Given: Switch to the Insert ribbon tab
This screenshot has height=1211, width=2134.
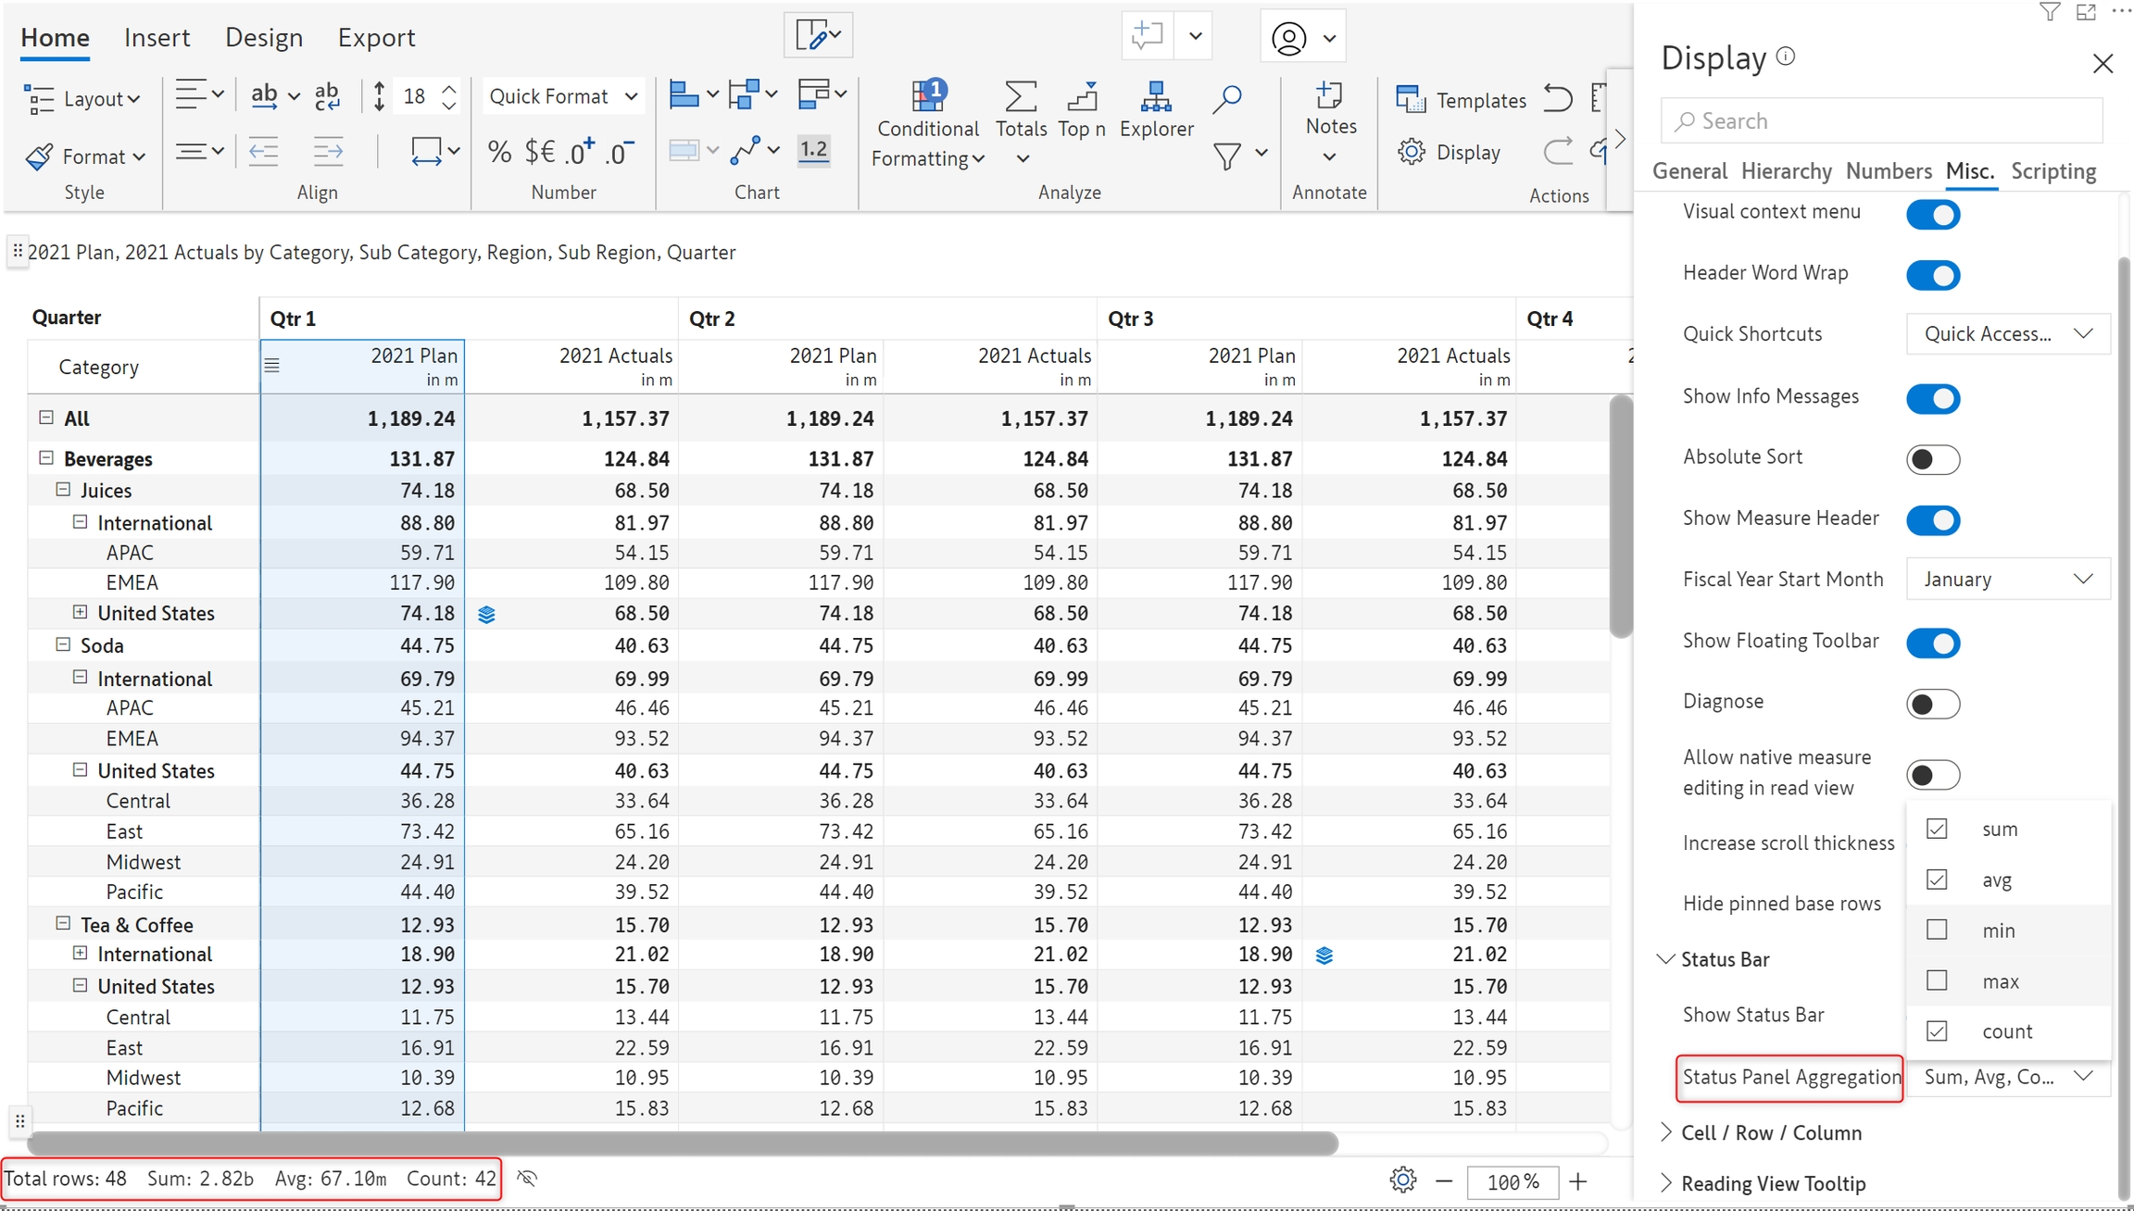Looking at the screenshot, I should [x=157, y=38].
